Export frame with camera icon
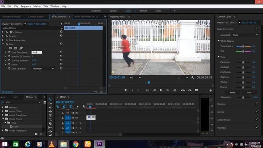This screenshot has height=148, width=263. (x=196, y=90)
